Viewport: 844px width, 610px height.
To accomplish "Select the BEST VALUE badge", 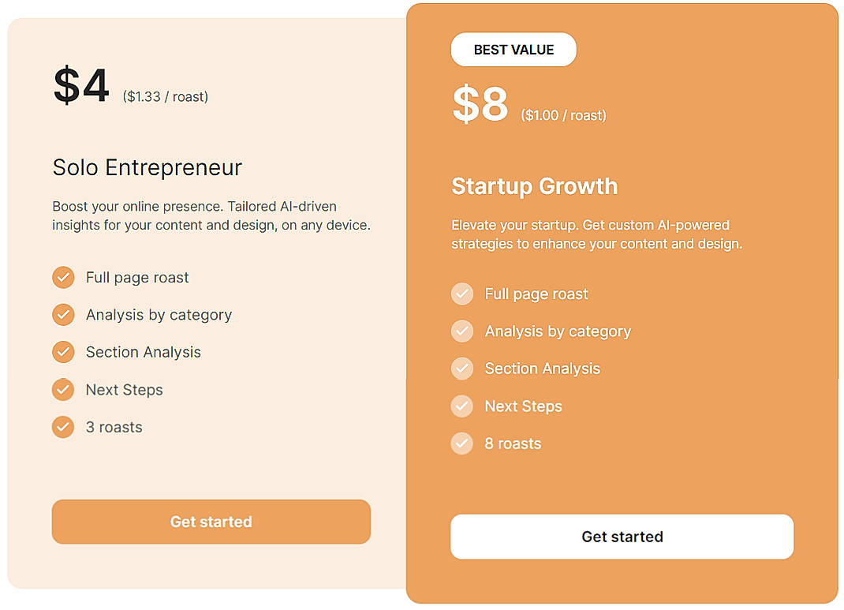I will (513, 49).
